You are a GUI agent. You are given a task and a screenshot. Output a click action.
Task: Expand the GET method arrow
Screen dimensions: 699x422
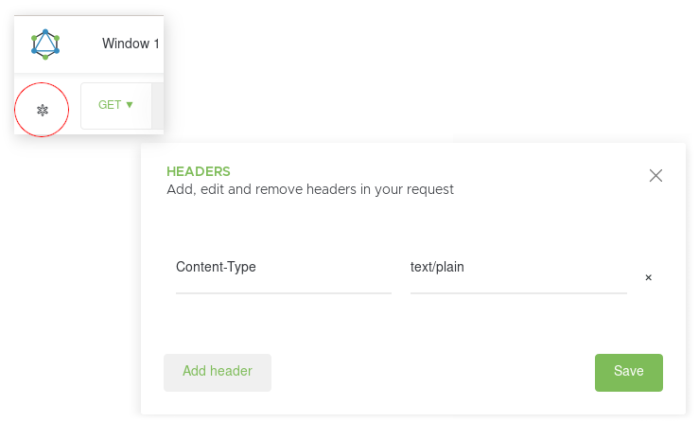click(130, 105)
